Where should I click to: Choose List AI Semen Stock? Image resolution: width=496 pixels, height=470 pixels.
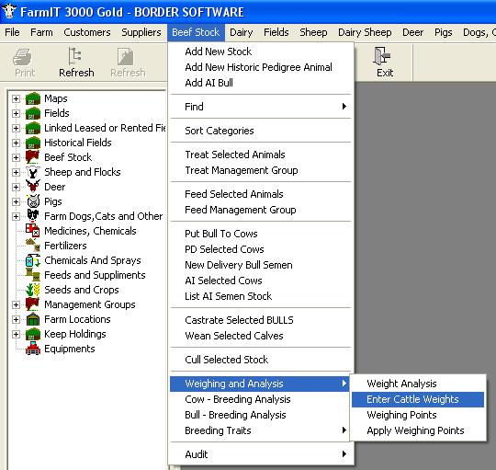pyautogui.click(x=261, y=296)
